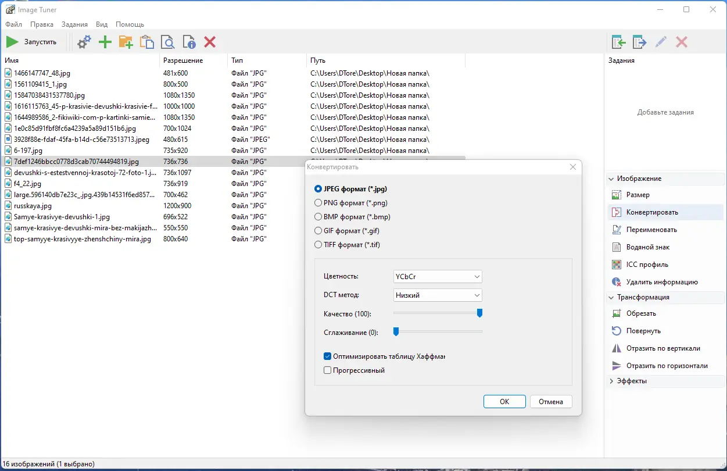
Task: Click file icon next to 6-197.jpg
Action: [8, 151]
